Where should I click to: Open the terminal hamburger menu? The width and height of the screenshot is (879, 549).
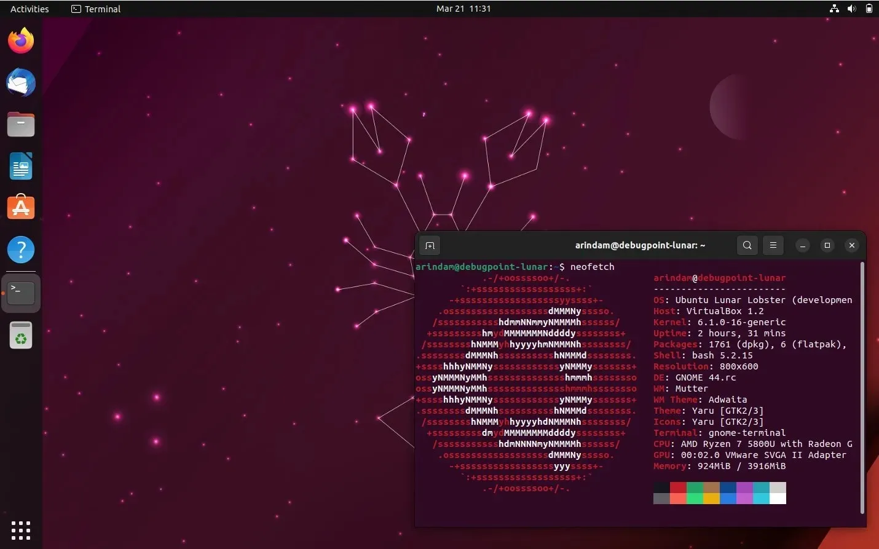click(x=773, y=245)
